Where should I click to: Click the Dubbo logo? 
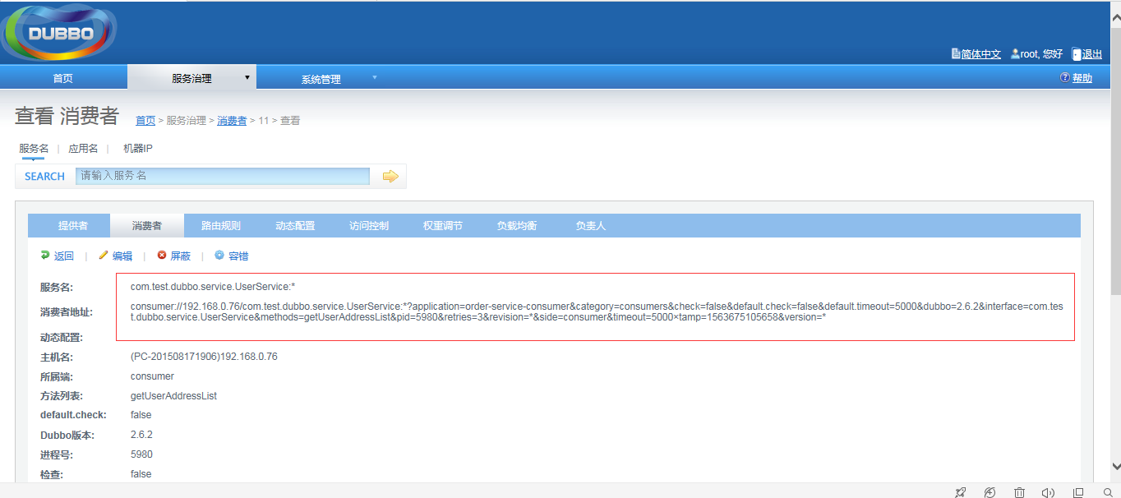click(x=59, y=33)
